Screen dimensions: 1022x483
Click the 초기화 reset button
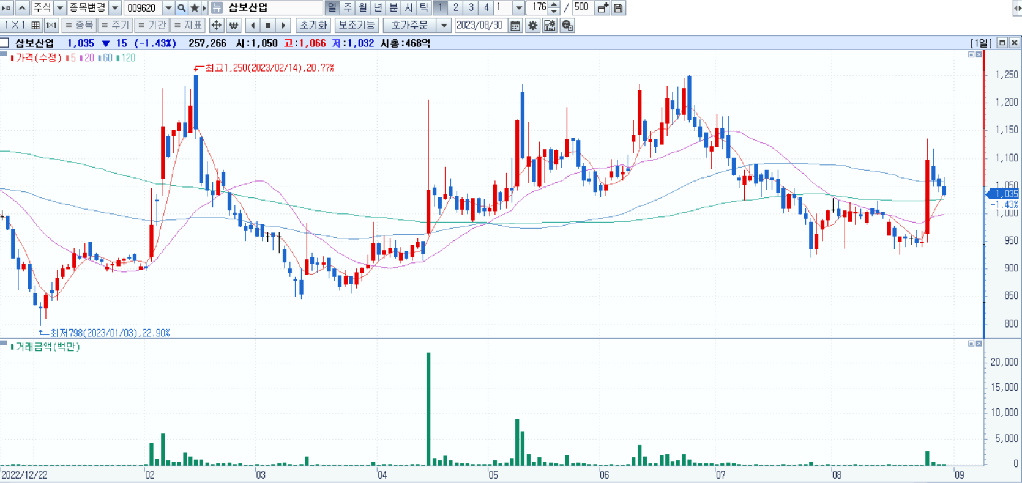coord(313,25)
